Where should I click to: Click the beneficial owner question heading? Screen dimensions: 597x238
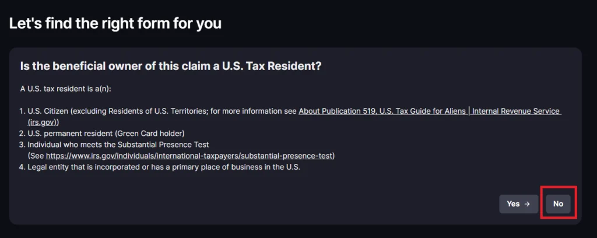click(170, 66)
